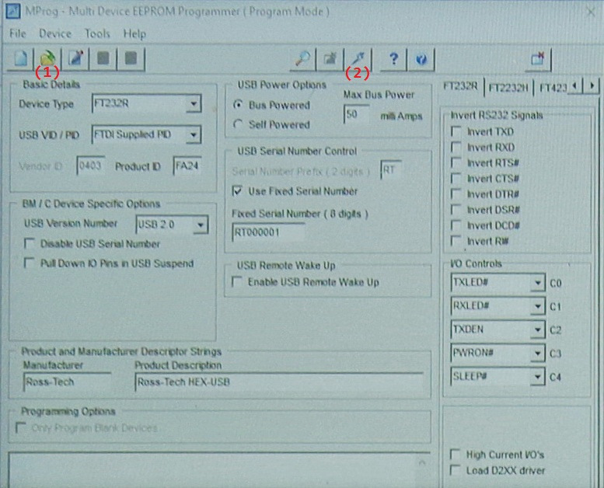Image resolution: width=604 pixels, height=488 pixels.
Task: Check Load D2XX driver option
Action: 456,470
